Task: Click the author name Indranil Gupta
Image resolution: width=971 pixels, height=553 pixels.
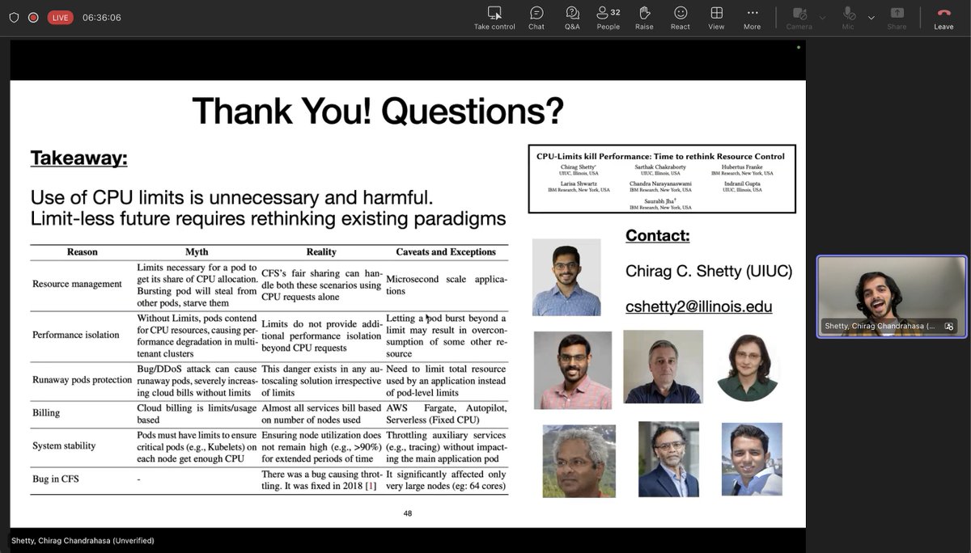Action: point(742,184)
